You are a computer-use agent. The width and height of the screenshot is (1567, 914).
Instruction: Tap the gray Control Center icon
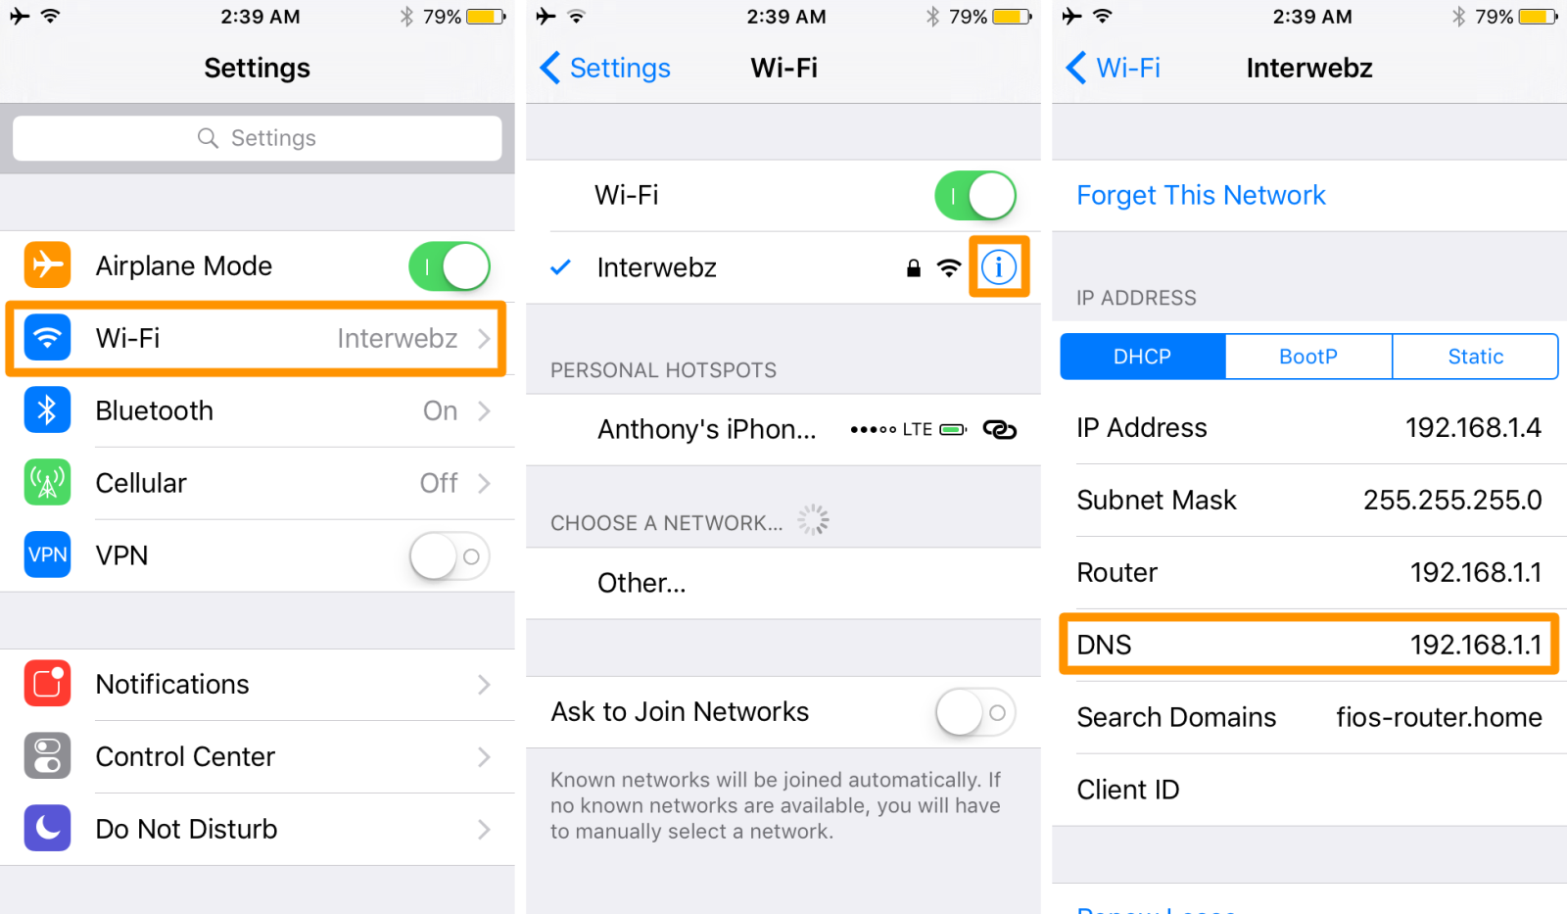[47, 756]
